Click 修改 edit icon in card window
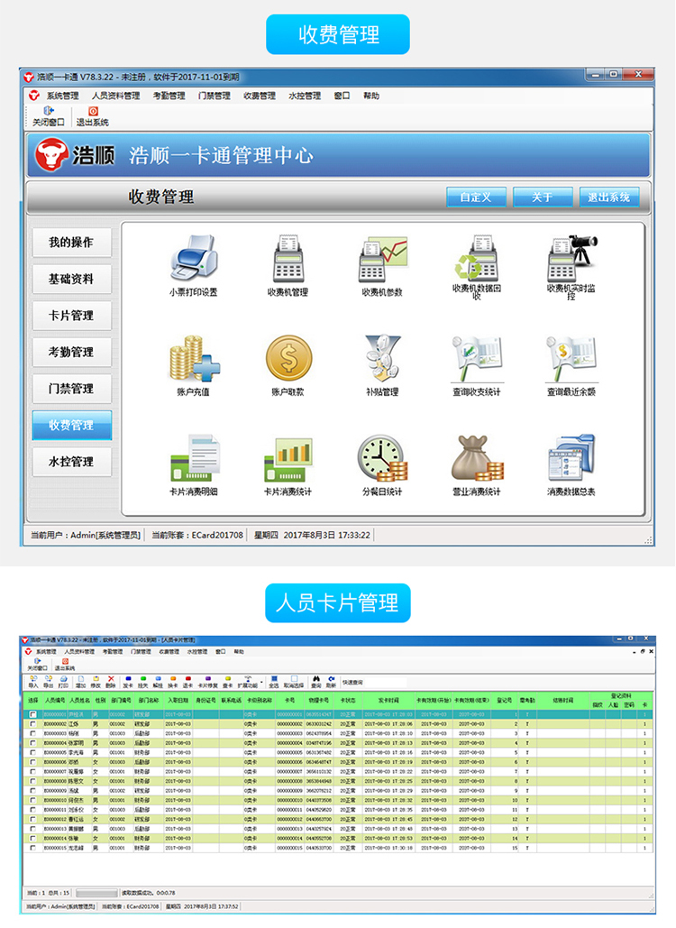 click(x=96, y=682)
